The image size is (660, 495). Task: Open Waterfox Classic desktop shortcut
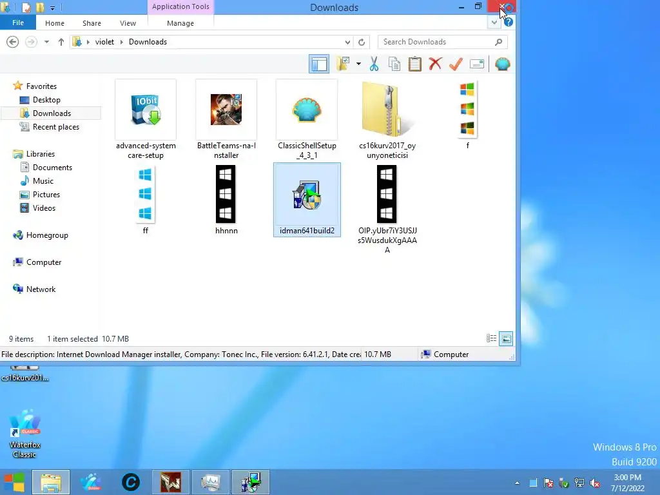[25, 434]
